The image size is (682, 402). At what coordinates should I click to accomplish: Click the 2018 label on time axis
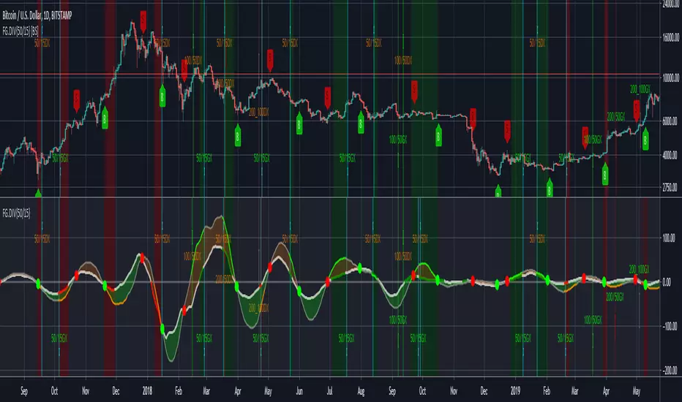[x=147, y=391]
